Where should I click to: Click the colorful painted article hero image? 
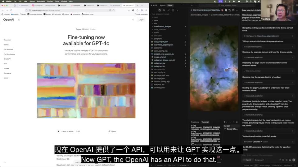pos(86,91)
